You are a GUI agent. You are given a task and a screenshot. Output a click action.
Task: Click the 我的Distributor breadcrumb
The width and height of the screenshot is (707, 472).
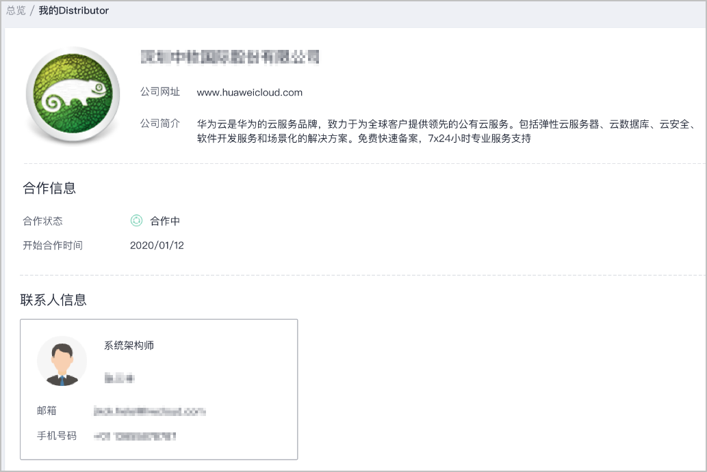click(73, 10)
